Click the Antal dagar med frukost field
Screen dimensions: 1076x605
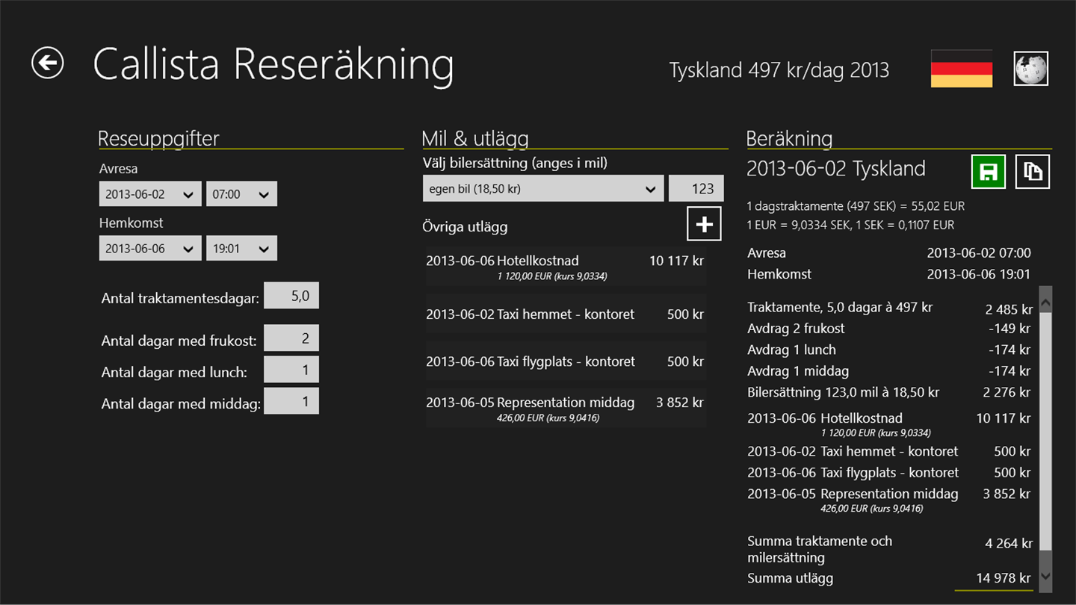click(x=291, y=338)
